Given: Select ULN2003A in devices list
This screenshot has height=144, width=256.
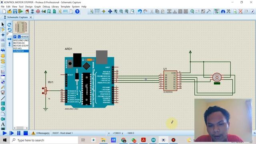Looking at the screenshot, I should [21, 51].
